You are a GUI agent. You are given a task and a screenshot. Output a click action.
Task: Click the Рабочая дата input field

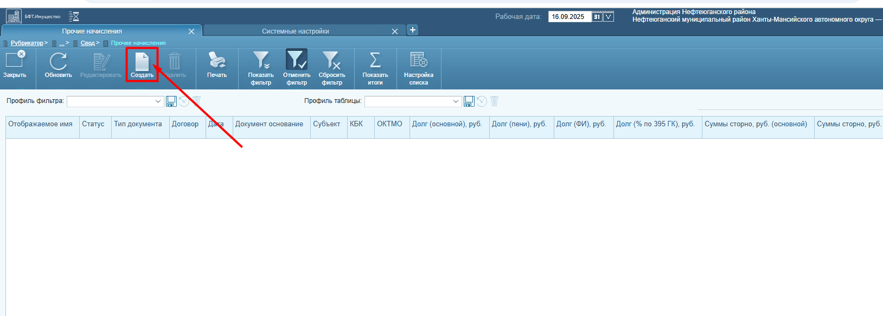coord(570,17)
